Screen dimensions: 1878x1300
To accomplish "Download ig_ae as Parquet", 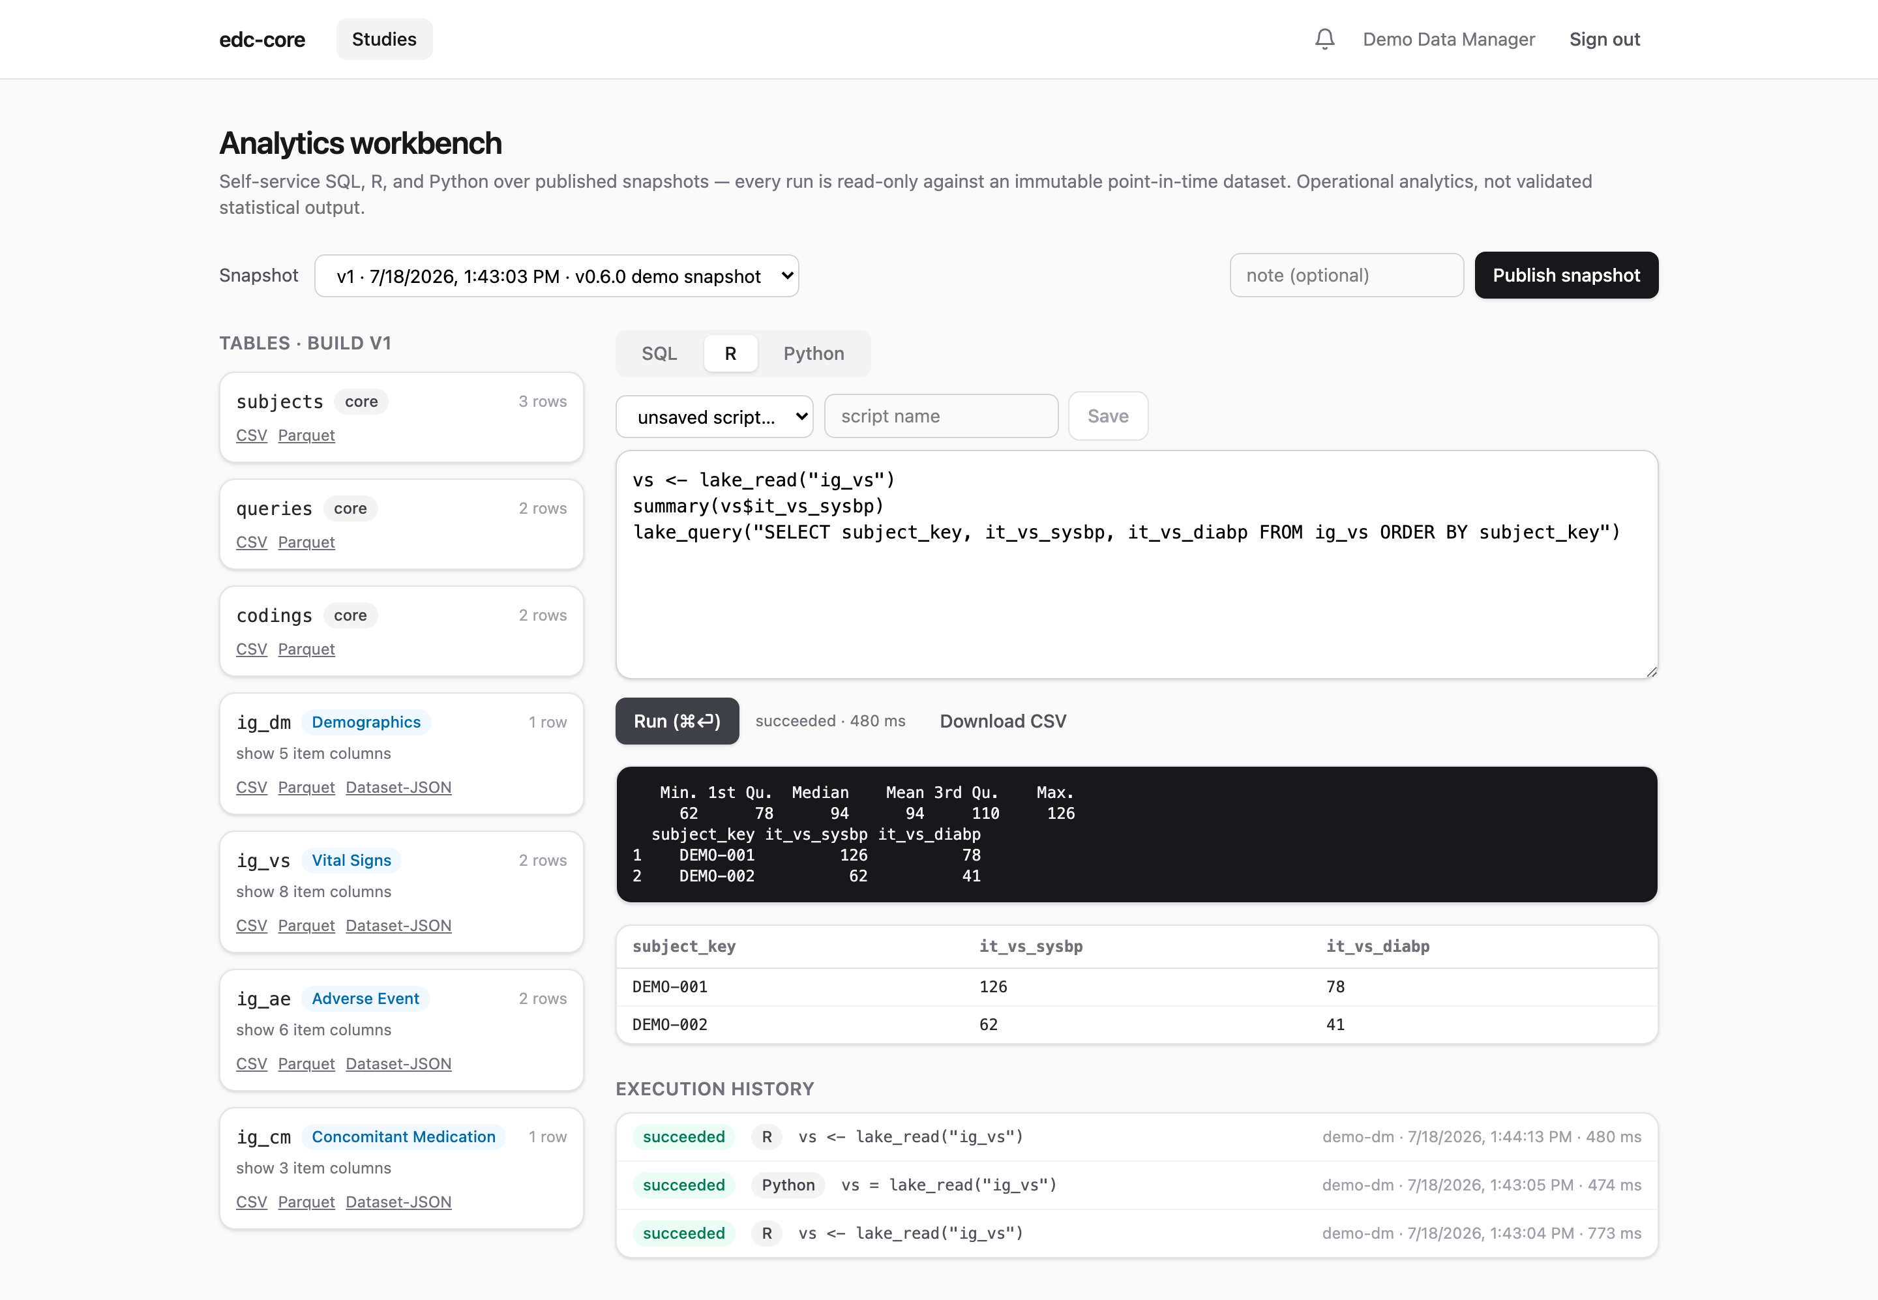I will [x=306, y=1064].
